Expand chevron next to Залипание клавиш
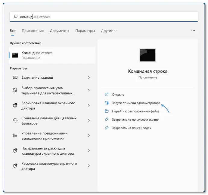 pos(89,77)
